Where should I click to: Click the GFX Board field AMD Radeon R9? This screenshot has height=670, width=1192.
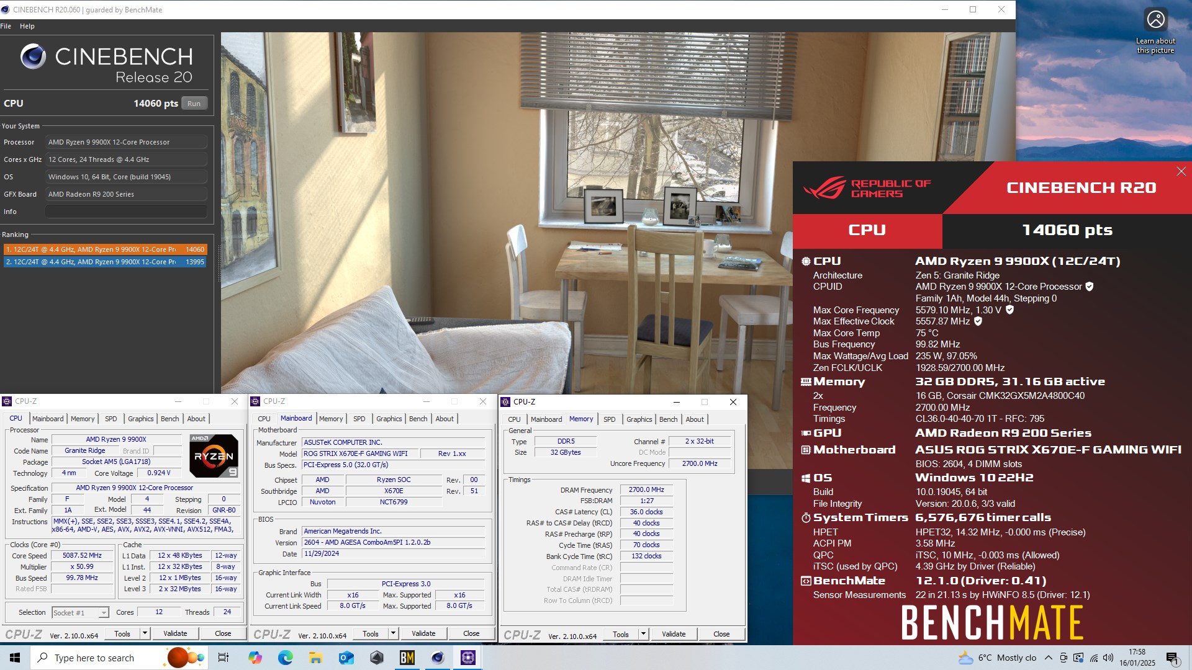(x=126, y=194)
